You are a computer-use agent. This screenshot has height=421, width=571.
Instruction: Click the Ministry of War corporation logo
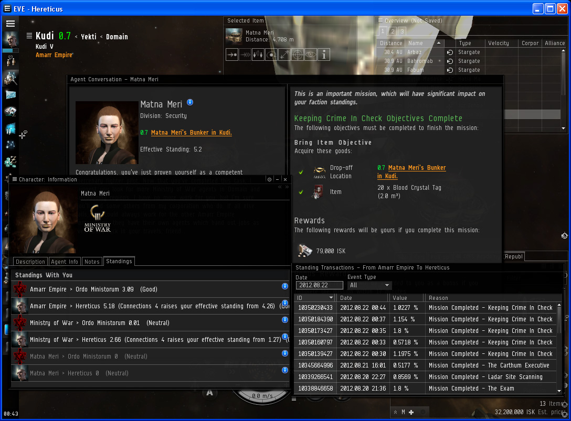97,218
